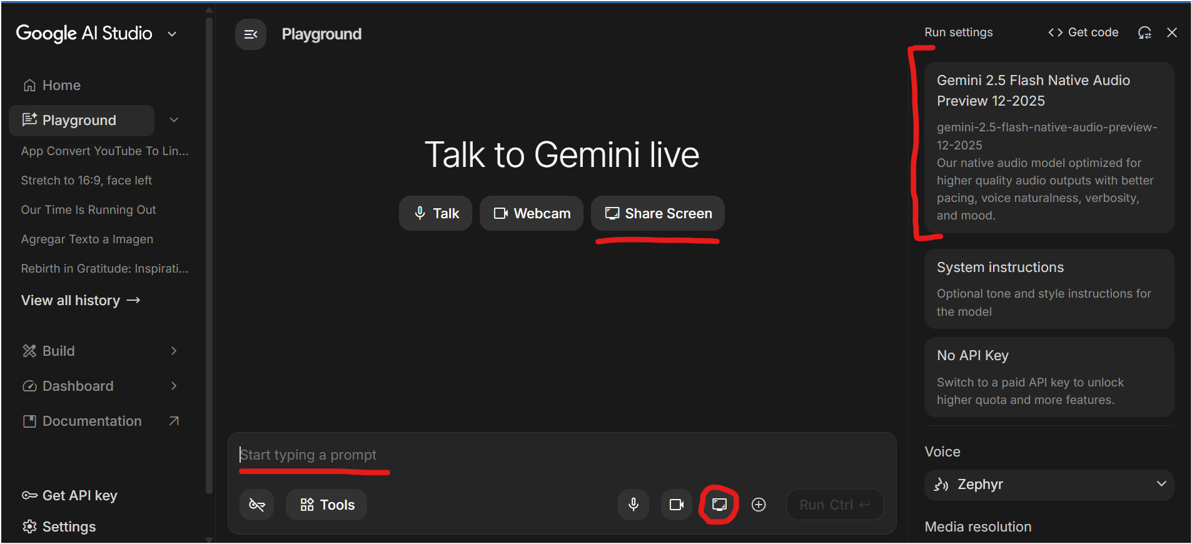This screenshot has width=1192, height=544.
Task: Open the Tools button
Action: pos(326,505)
